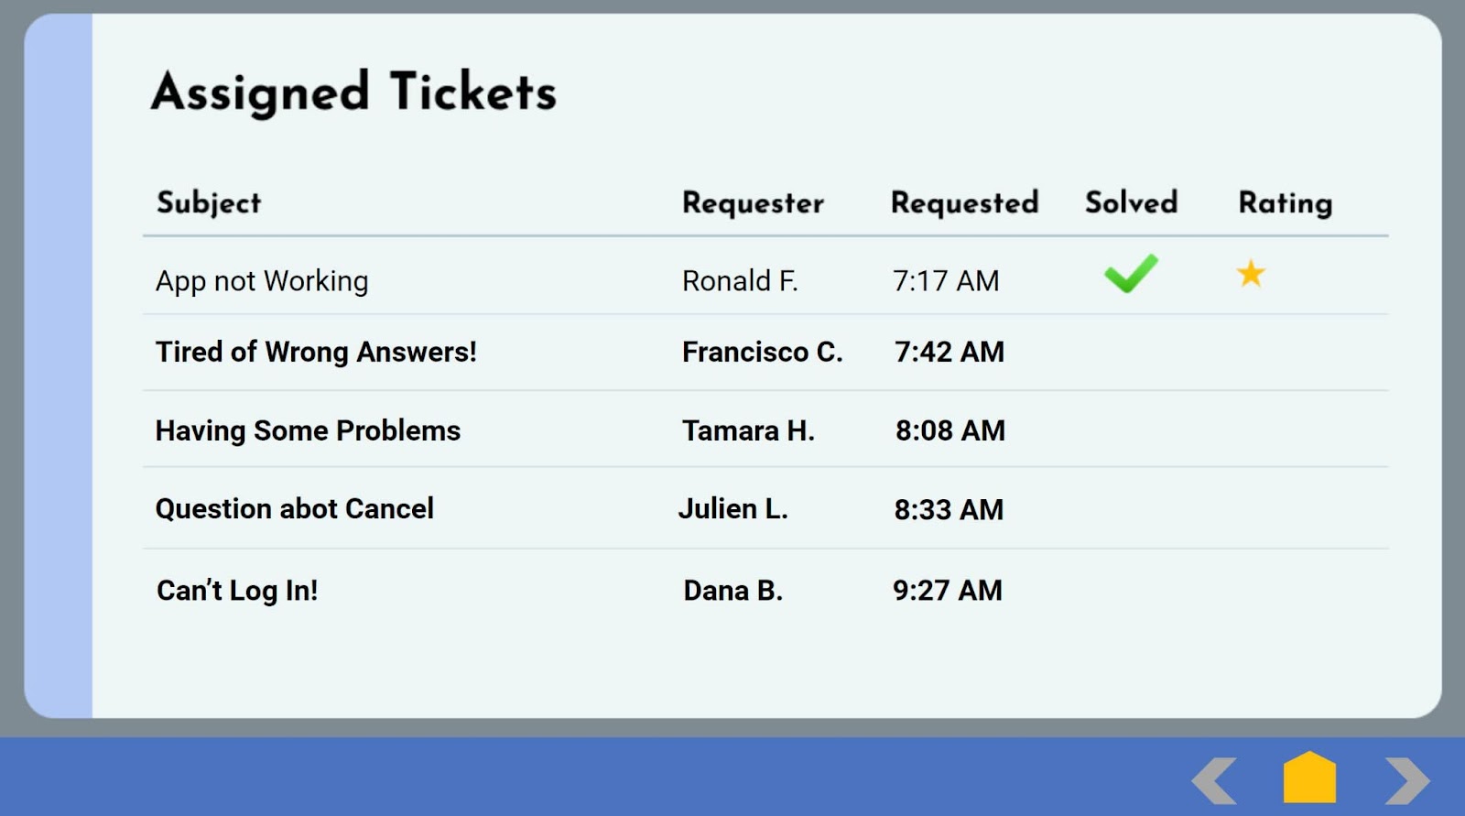Sort by the Requested column header
The width and height of the screenshot is (1465, 816).
[964, 202]
